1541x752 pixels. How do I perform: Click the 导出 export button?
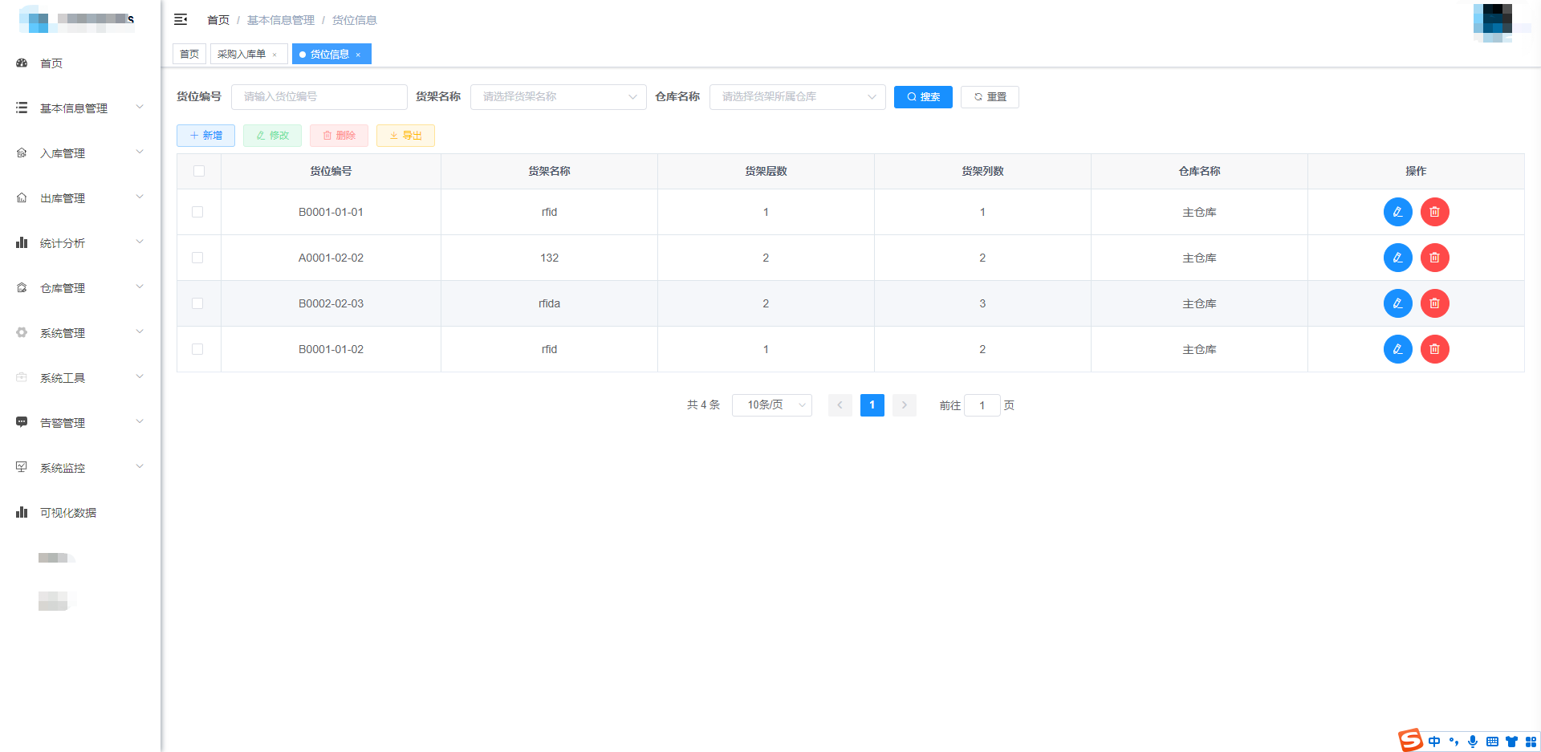405,136
